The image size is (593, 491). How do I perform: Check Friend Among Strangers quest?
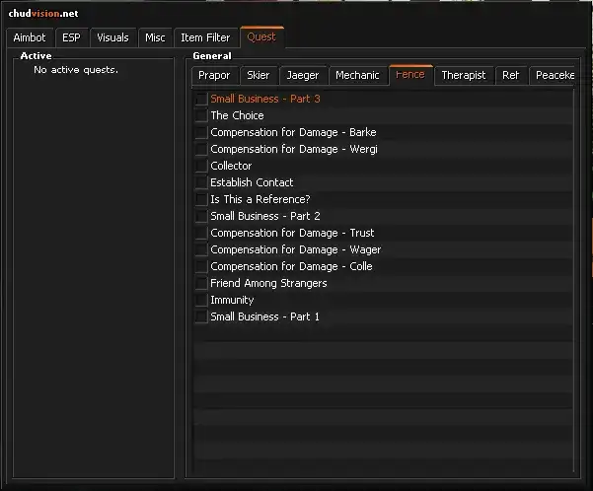(201, 284)
